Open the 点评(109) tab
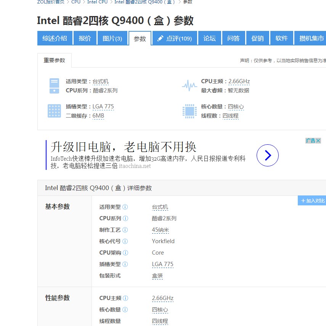The image size is (326, 326). [175, 38]
